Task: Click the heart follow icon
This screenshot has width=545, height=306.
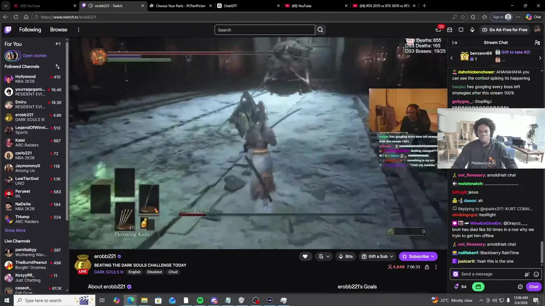Action: click(x=305, y=256)
